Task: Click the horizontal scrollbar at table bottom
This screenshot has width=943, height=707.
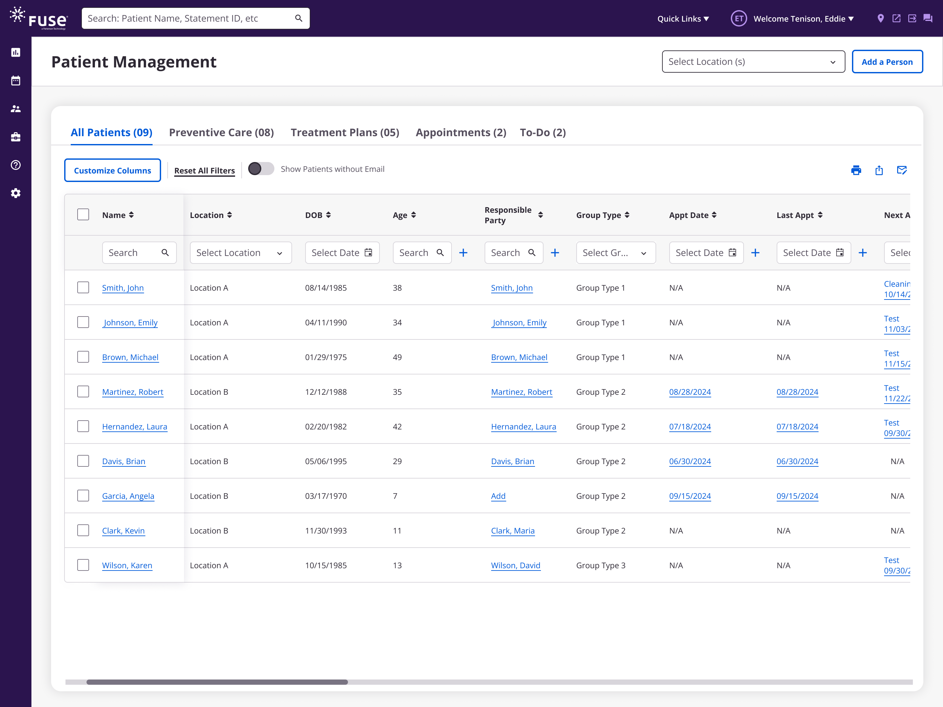Action: click(217, 682)
